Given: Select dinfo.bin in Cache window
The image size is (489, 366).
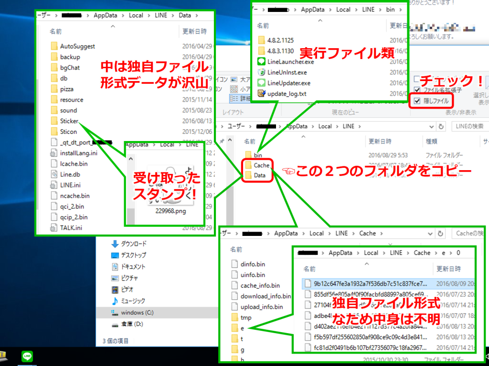Looking at the screenshot, I should [x=248, y=264].
